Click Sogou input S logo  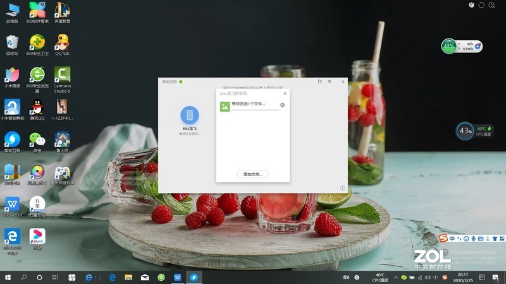[443, 239]
